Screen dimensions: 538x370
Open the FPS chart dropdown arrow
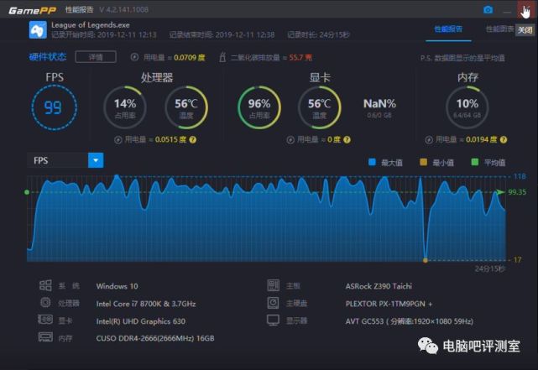pyautogui.click(x=96, y=160)
